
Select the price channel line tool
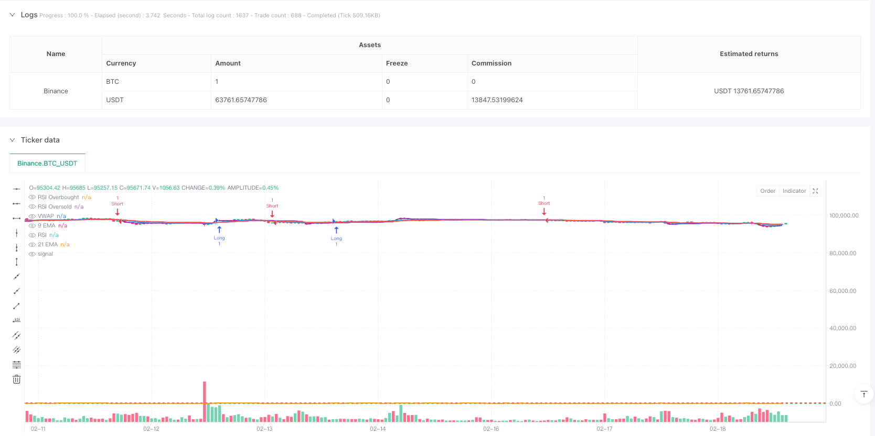17,335
